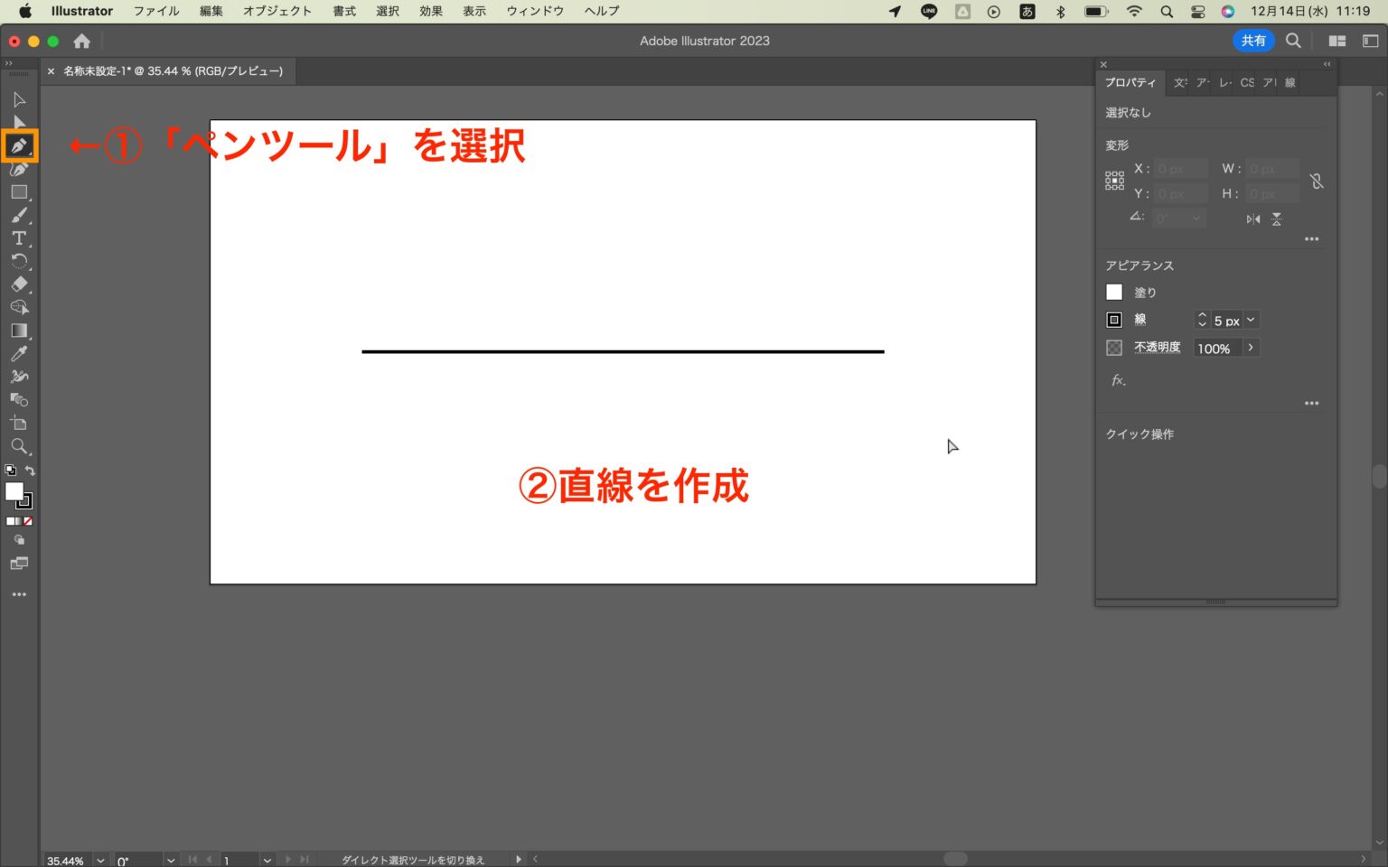The image size is (1388, 867).
Task: Select the Rotate tool
Action: click(x=19, y=261)
